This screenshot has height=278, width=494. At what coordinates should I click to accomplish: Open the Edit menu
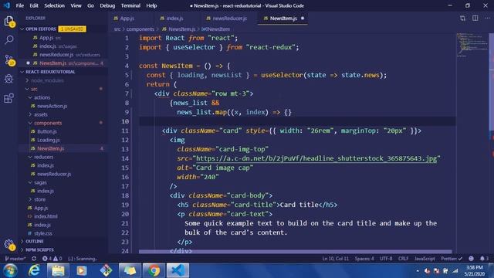click(x=34, y=5)
